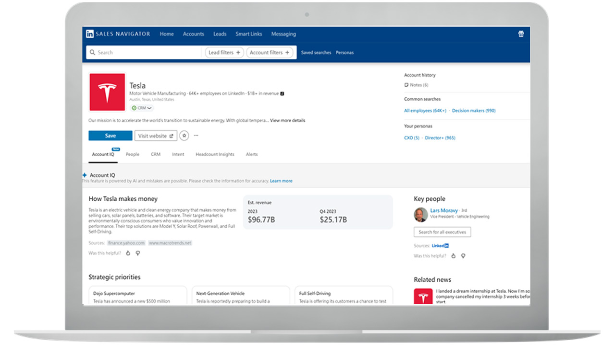Open Decision makers (990) link
The width and height of the screenshot is (615, 345).
[x=474, y=111]
